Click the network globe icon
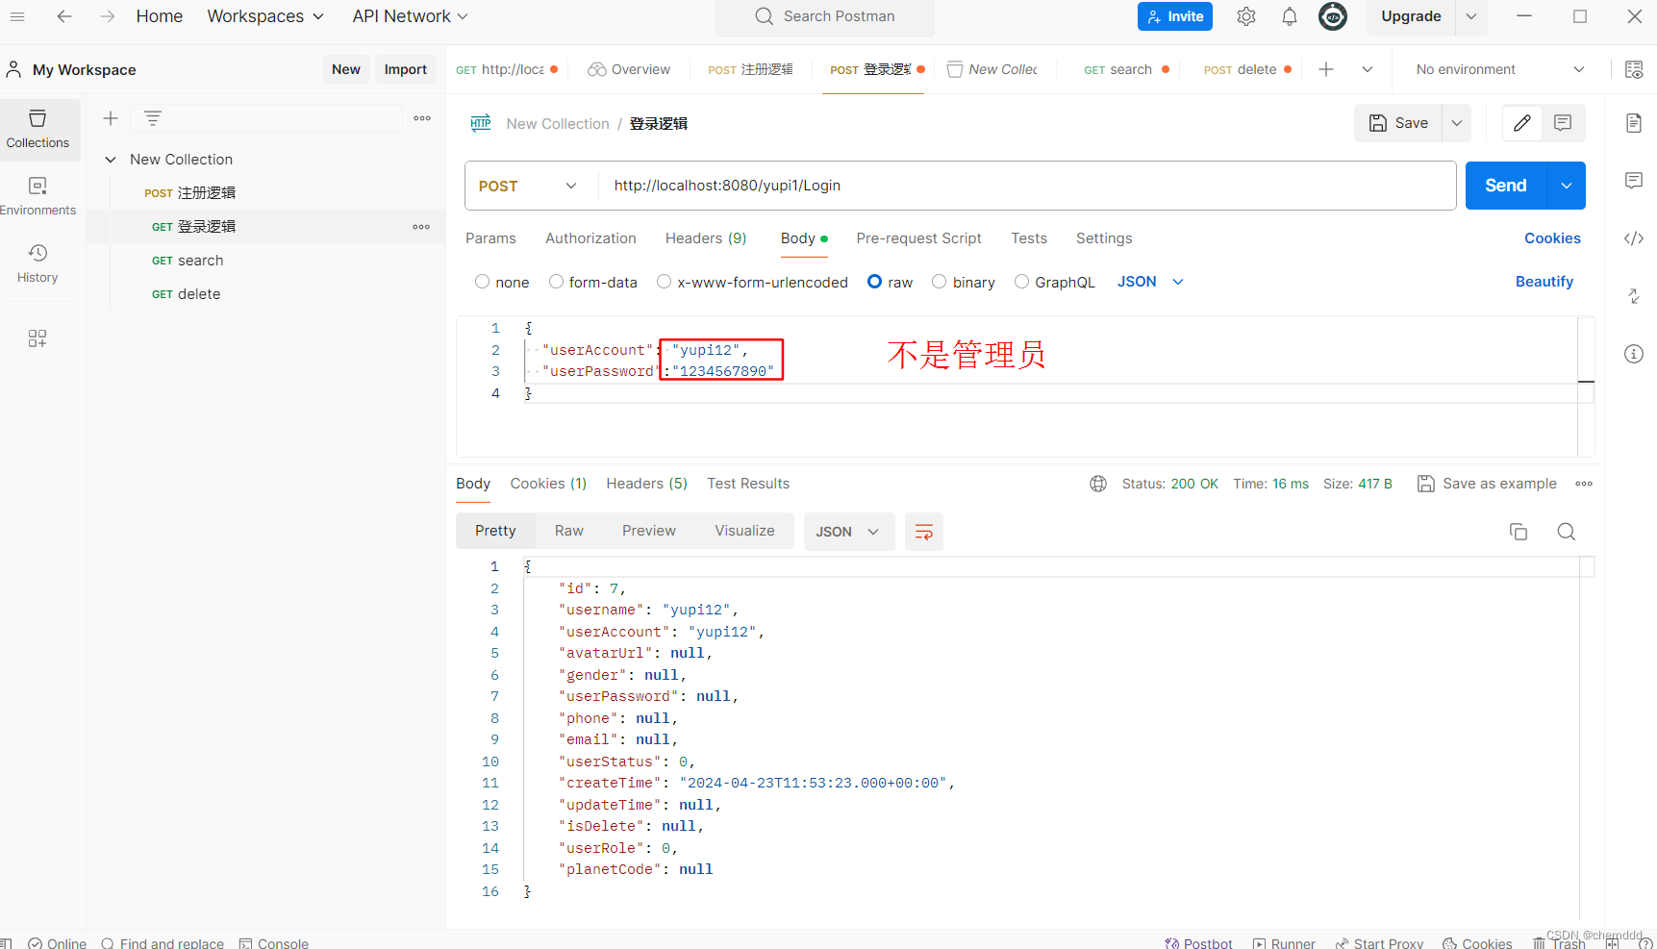Viewport: 1657px width, 949px height. [x=1098, y=484]
